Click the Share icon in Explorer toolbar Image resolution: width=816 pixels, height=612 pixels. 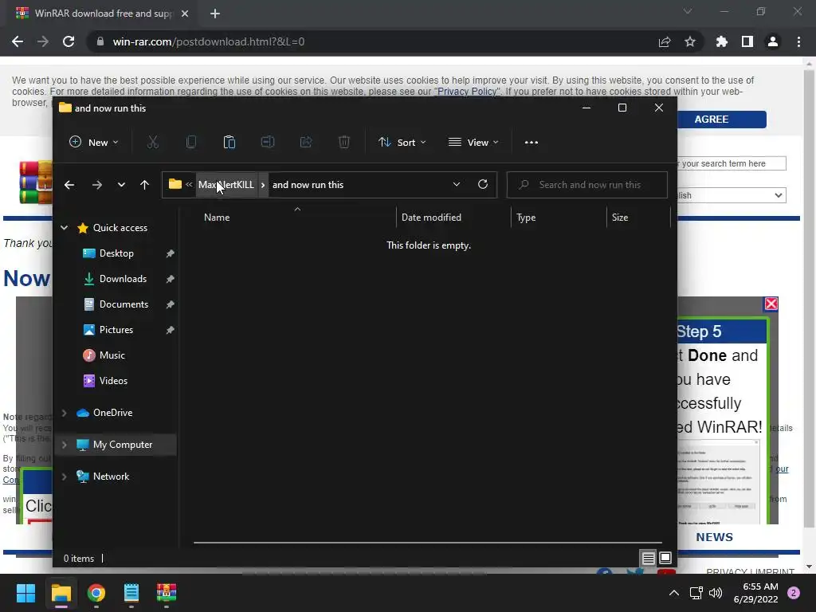(x=306, y=142)
